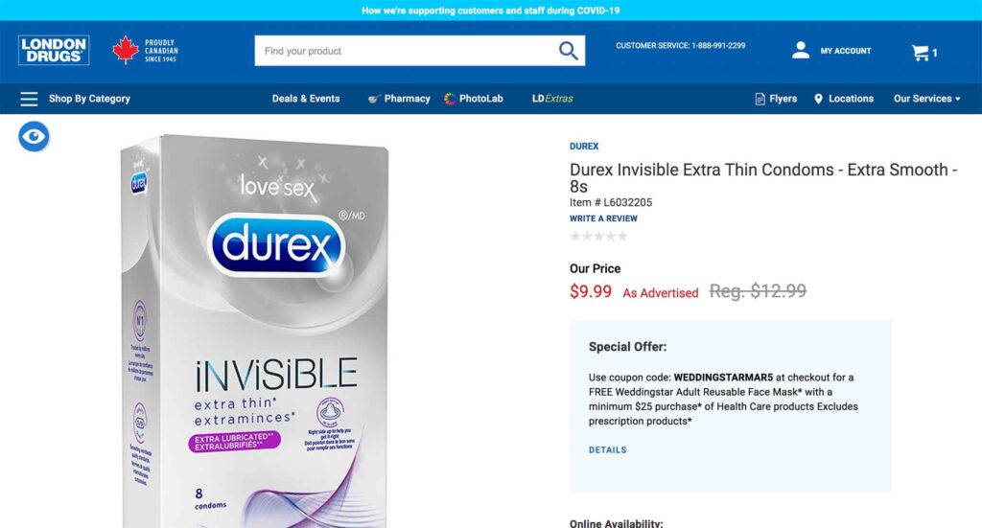This screenshot has height=528, width=982.
Task: Click the London Drugs logo
Action: [x=54, y=50]
